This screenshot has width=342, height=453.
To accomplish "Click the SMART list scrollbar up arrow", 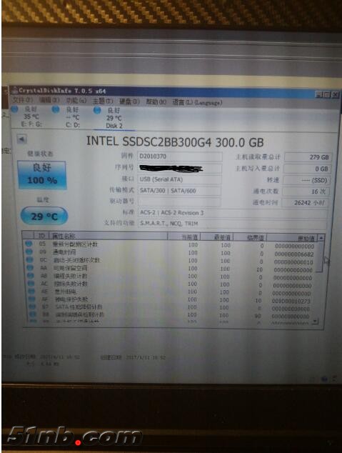I will tap(321, 238).
